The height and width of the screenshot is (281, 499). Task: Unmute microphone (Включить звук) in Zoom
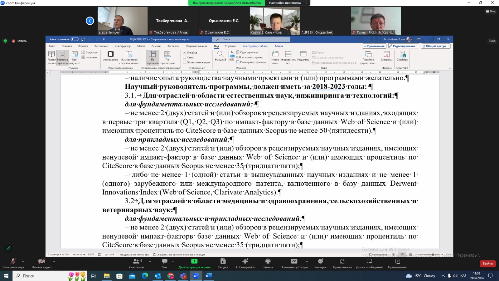click(x=13, y=264)
